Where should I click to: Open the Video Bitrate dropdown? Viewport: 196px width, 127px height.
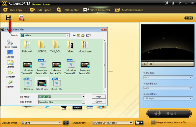tap(168, 88)
